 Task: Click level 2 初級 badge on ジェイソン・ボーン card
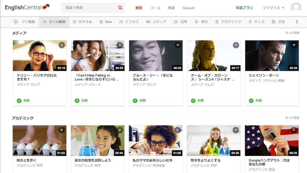[255, 101]
